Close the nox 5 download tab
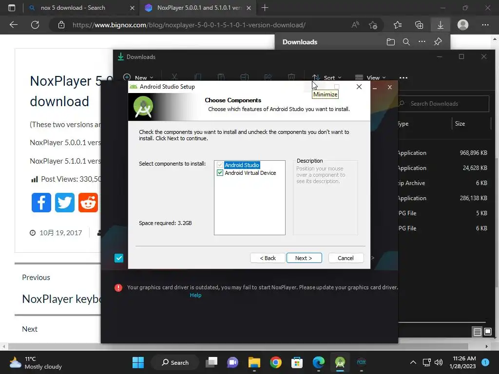This screenshot has width=499, height=374. [x=133, y=8]
